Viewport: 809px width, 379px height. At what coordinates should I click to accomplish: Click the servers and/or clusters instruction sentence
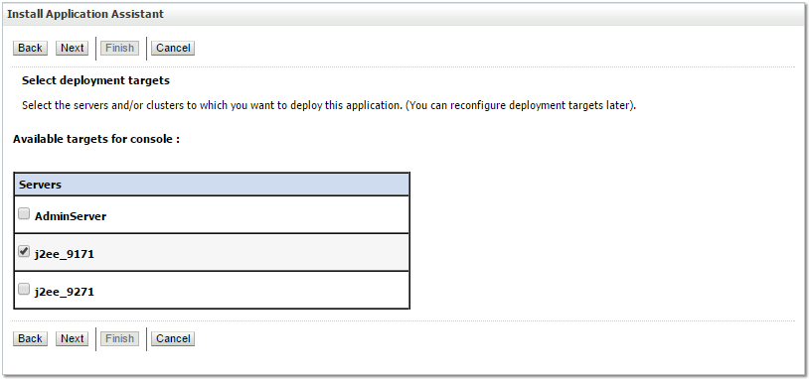click(x=212, y=106)
